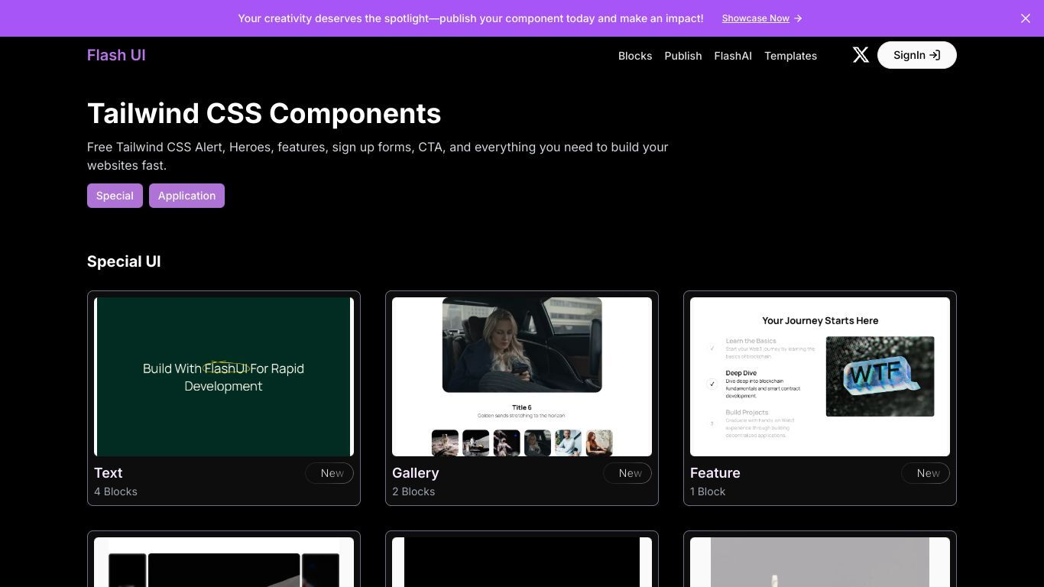This screenshot has height=587, width=1044.
Task: Click the Special UI section heading
Action: pyautogui.click(x=124, y=261)
